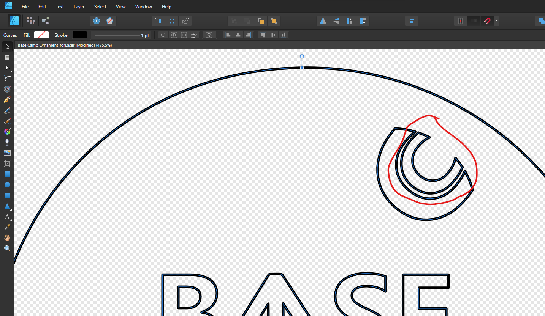Click the black Stroke color swatch
The image size is (545, 316).
80,35
